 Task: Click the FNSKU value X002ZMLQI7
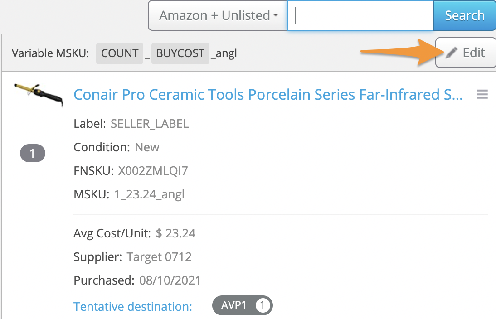point(153,171)
